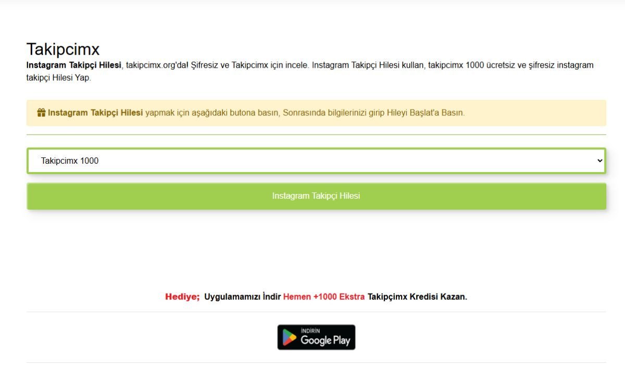Click the green Instagram Takipçi Hilesi button
Viewport: 625px width, 365px height.
click(x=316, y=196)
